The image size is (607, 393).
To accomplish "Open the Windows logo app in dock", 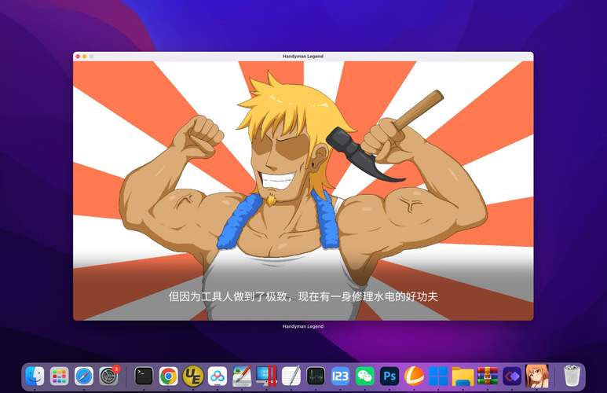I will [438, 376].
